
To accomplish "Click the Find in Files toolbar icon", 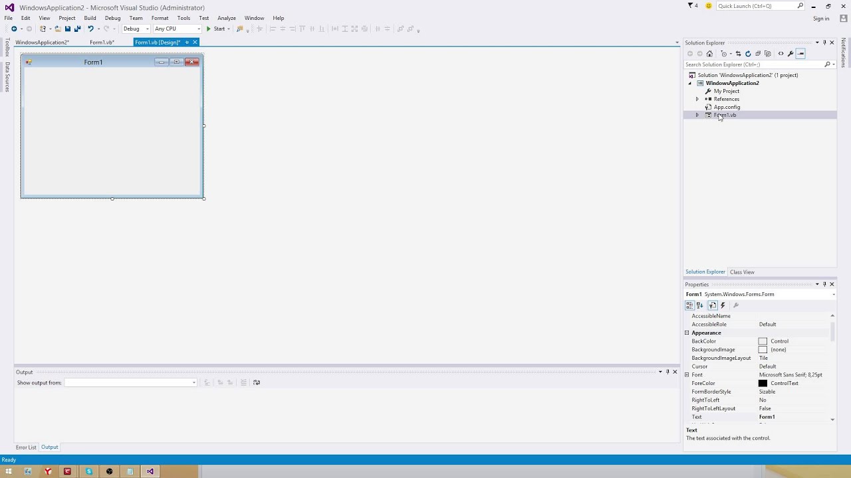I will pyautogui.click(x=240, y=29).
